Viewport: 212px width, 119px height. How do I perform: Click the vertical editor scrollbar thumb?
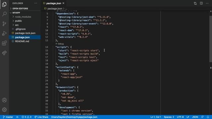pos(211,39)
